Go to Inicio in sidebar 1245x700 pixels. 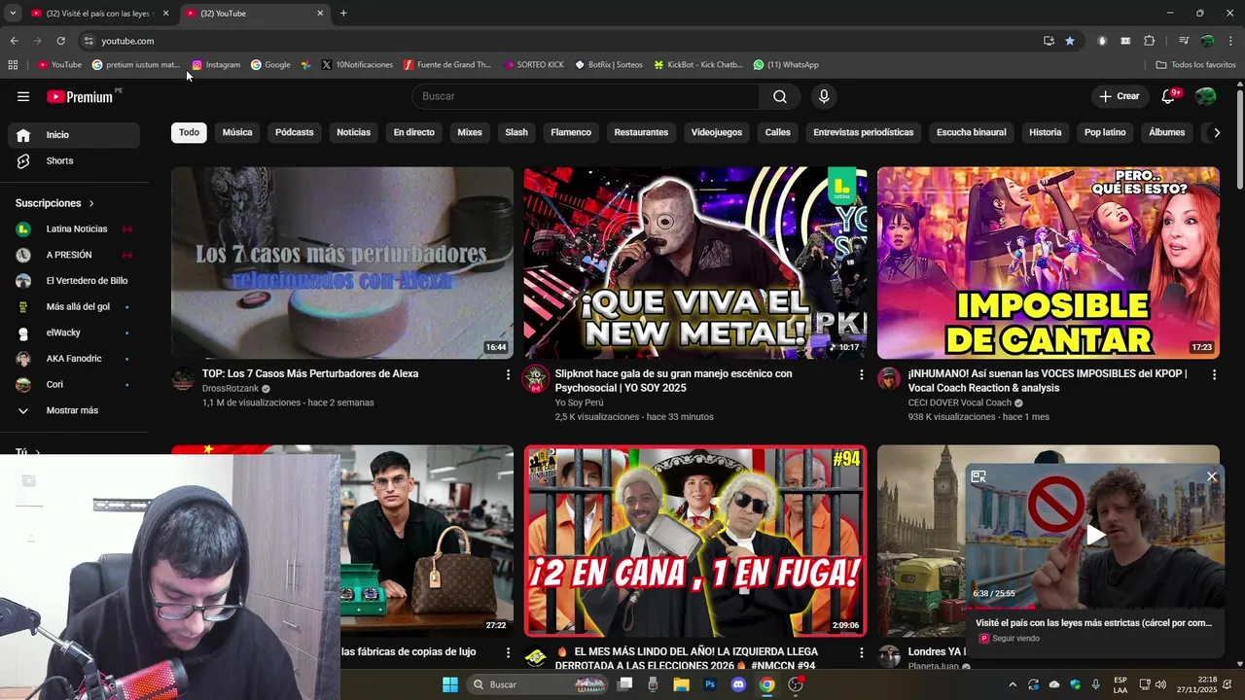pyautogui.click(x=74, y=135)
